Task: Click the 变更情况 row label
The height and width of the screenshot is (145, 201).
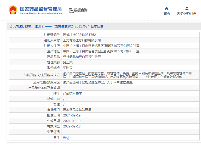Action: point(53,132)
